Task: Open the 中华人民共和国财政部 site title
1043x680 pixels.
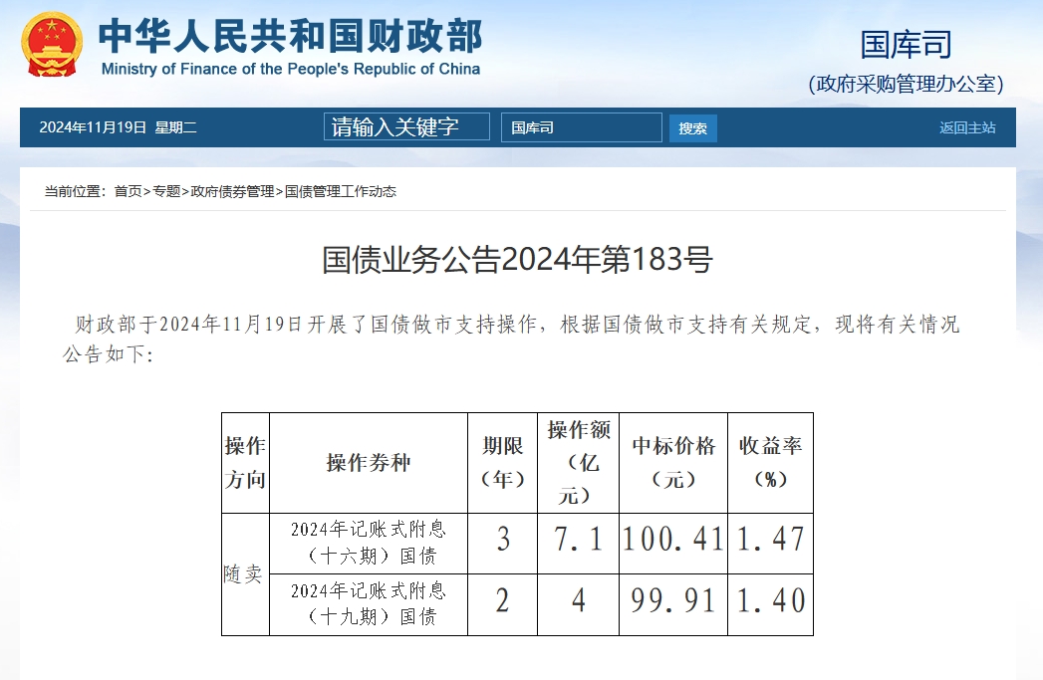Action: pos(291,36)
